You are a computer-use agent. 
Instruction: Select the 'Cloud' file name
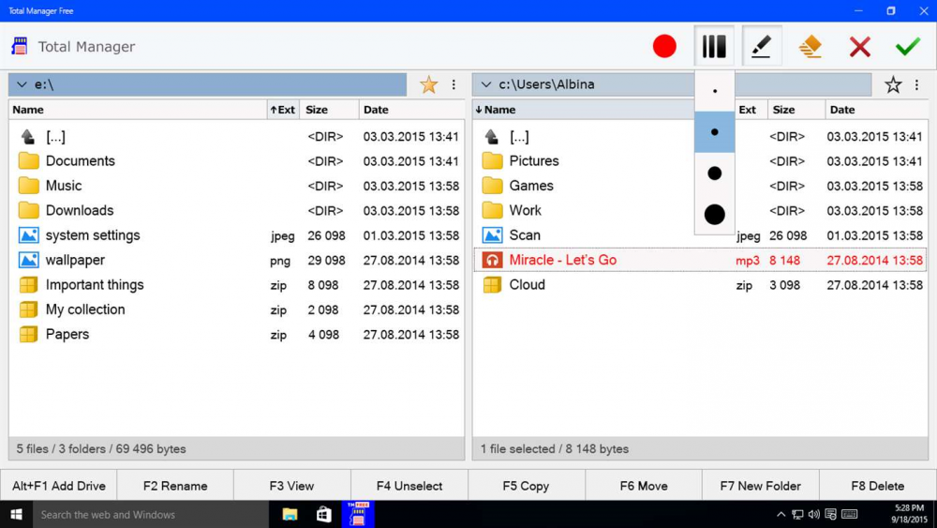point(527,284)
